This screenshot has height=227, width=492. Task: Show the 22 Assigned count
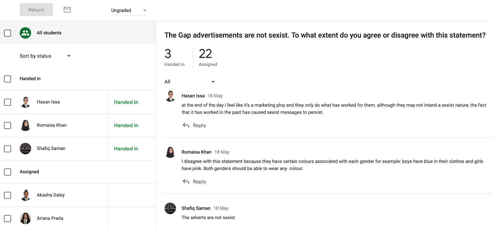click(x=208, y=57)
